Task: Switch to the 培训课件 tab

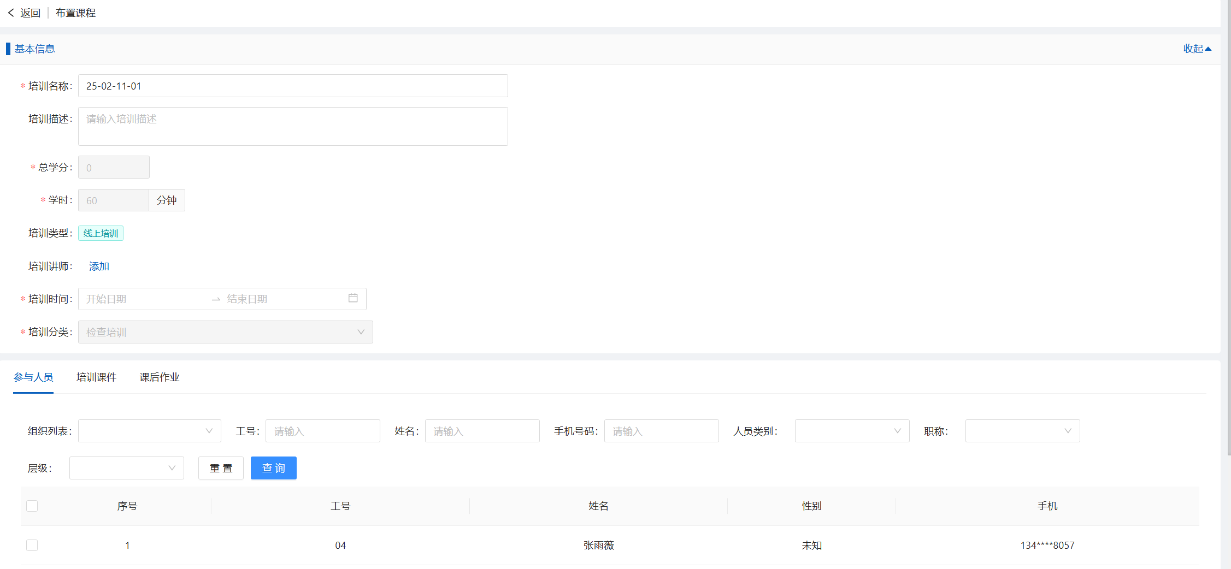Action: click(x=96, y=377)
